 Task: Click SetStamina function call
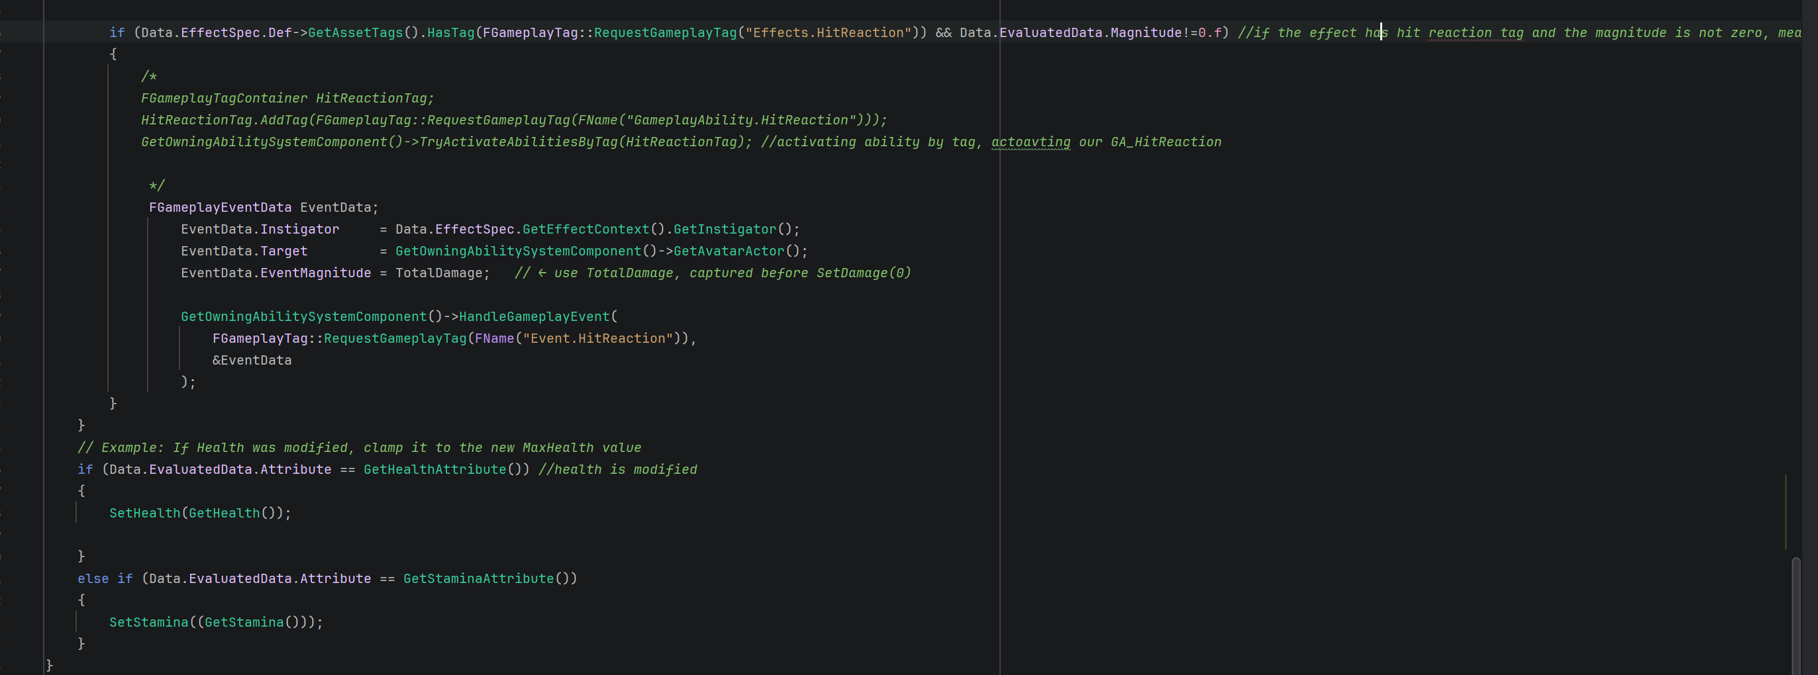pos(149,623)
